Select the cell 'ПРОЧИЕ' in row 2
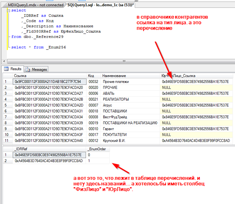 pyautogui.click(x=130, y=88)
